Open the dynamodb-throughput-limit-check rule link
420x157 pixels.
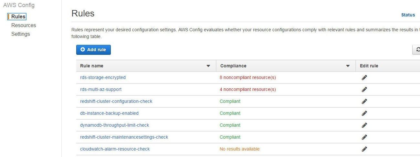click(115, 125)
